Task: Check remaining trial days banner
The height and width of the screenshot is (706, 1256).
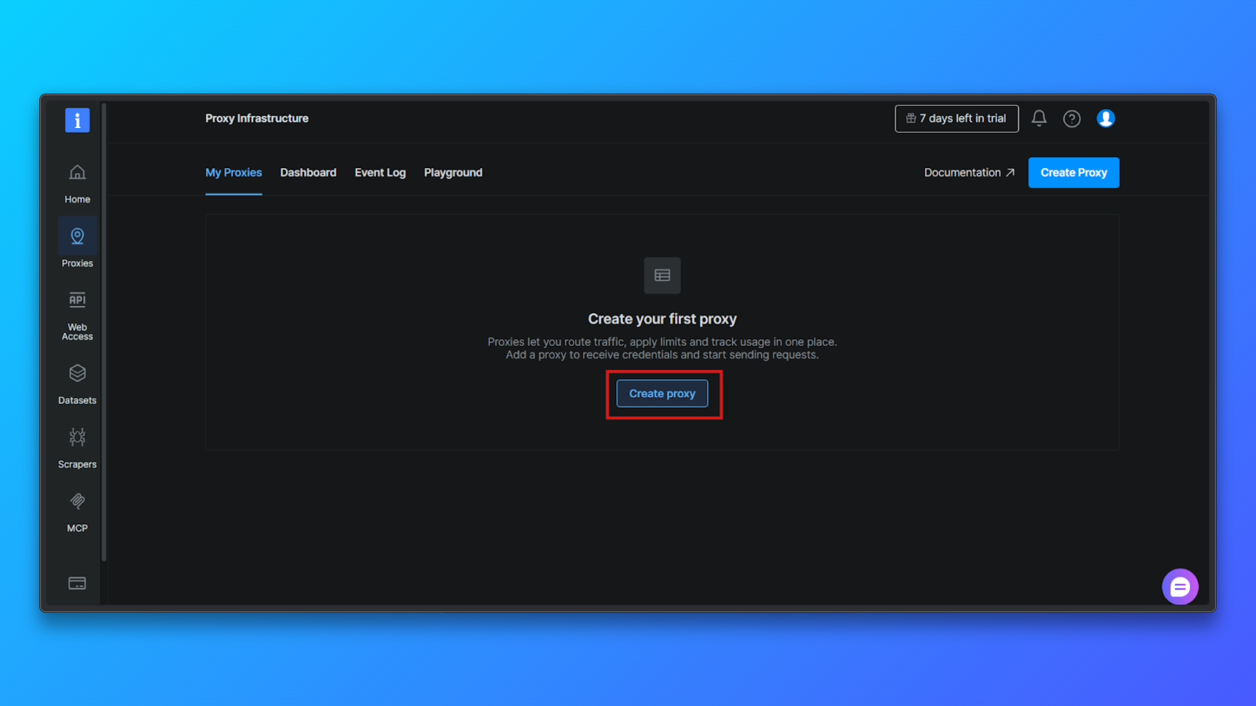Action: tap(956, 118)
